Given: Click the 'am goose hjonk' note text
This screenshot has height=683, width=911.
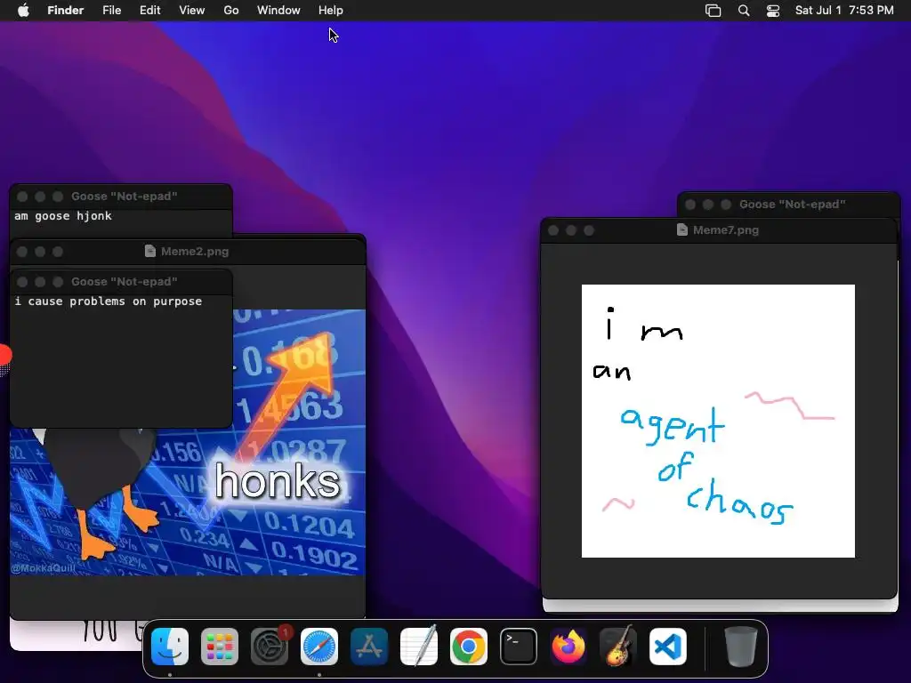Looking at the screenshot, I should pos(63,216).
